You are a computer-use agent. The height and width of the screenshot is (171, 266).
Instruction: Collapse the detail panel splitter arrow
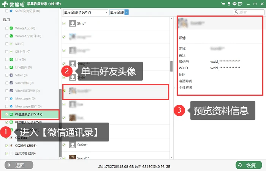[174, 88]
